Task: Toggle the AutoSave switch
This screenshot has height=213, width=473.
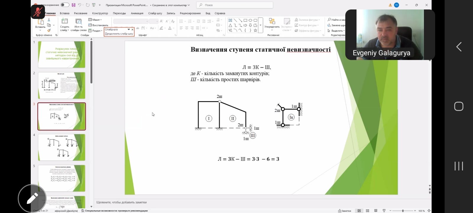Action: point(65,5)
